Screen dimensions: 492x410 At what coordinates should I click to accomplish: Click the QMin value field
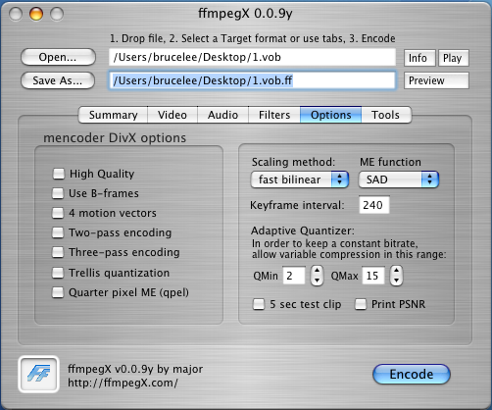294,276
